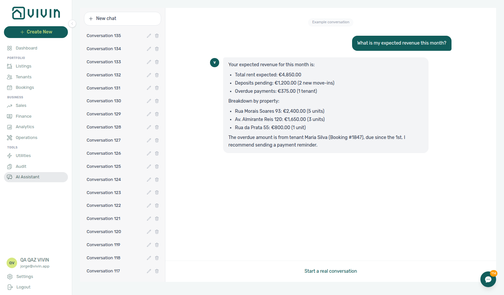Start a New chat
This screenshot has height=295, width=504.
(x=122, y=19)
